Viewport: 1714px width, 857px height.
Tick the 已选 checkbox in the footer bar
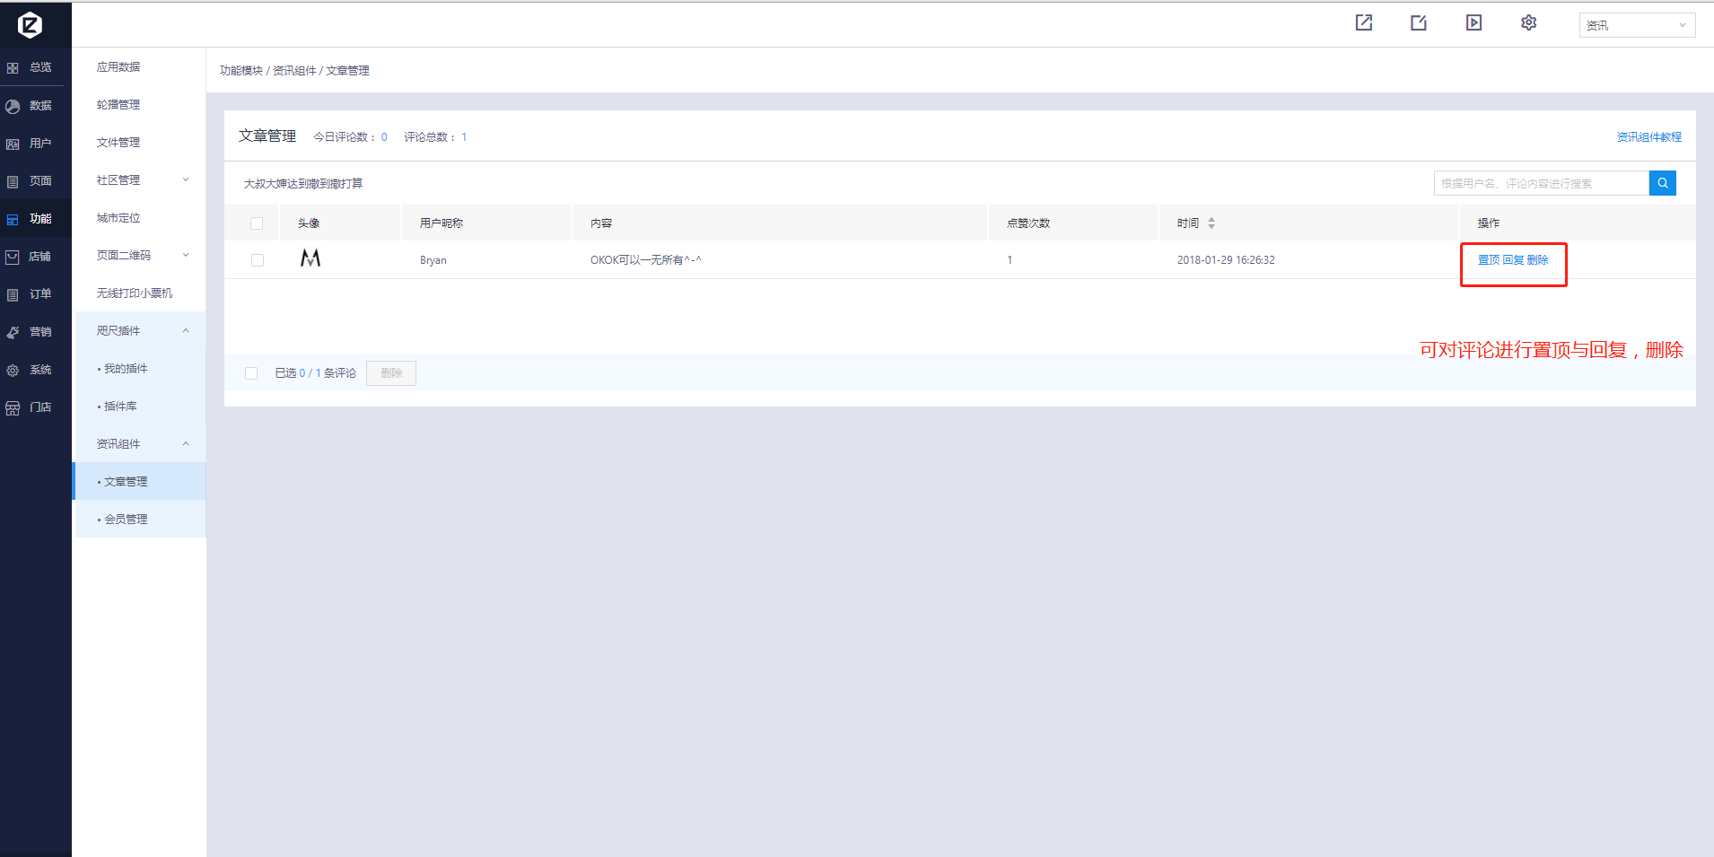(x=251, y=373)
